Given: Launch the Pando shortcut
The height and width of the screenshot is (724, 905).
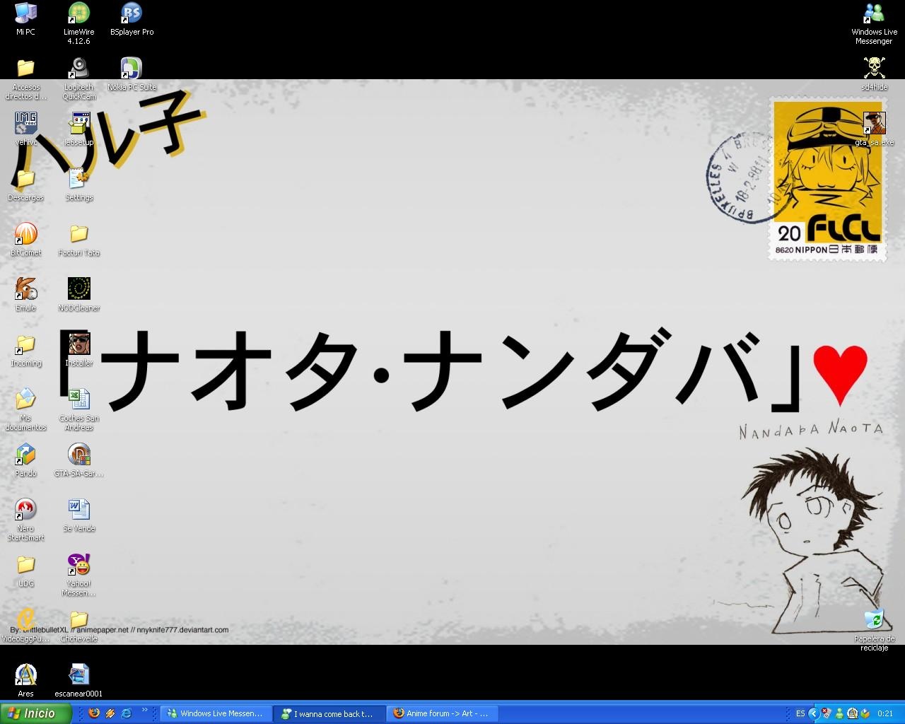Looking at the screenshot, I should [x=25, y=460].
